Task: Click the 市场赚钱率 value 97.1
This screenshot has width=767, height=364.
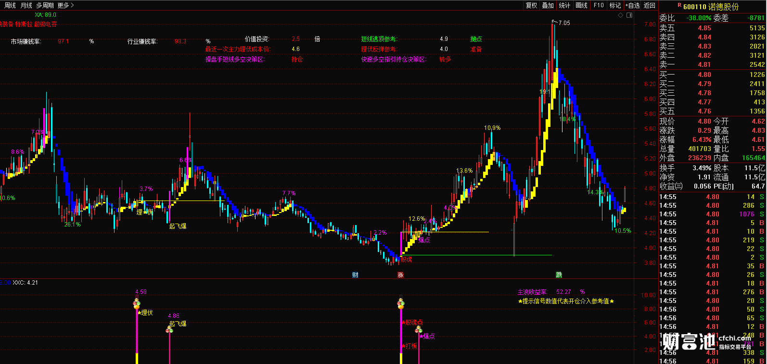Action: pos(63,41)
